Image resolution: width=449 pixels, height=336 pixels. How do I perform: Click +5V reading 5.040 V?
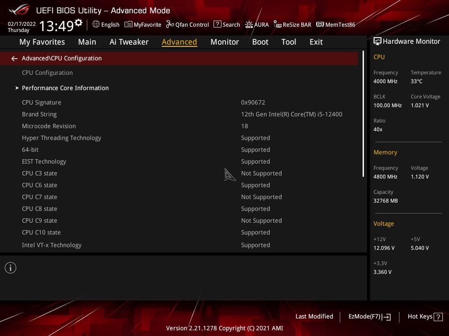(x=420, y=248)
